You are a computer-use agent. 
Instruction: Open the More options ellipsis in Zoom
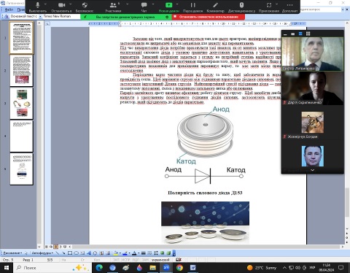click(x=289, y=7)
